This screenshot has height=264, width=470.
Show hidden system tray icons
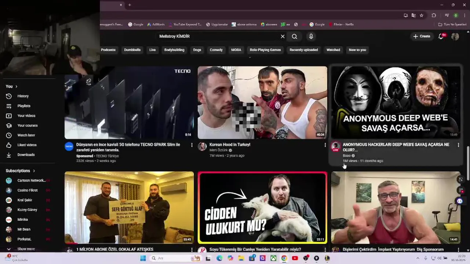(418, 258)
